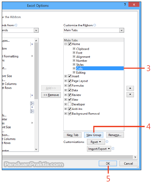The width and height of the screenshot is (152, 183).
Task: Open the Main Tabs dropdown
Action: 122,30
